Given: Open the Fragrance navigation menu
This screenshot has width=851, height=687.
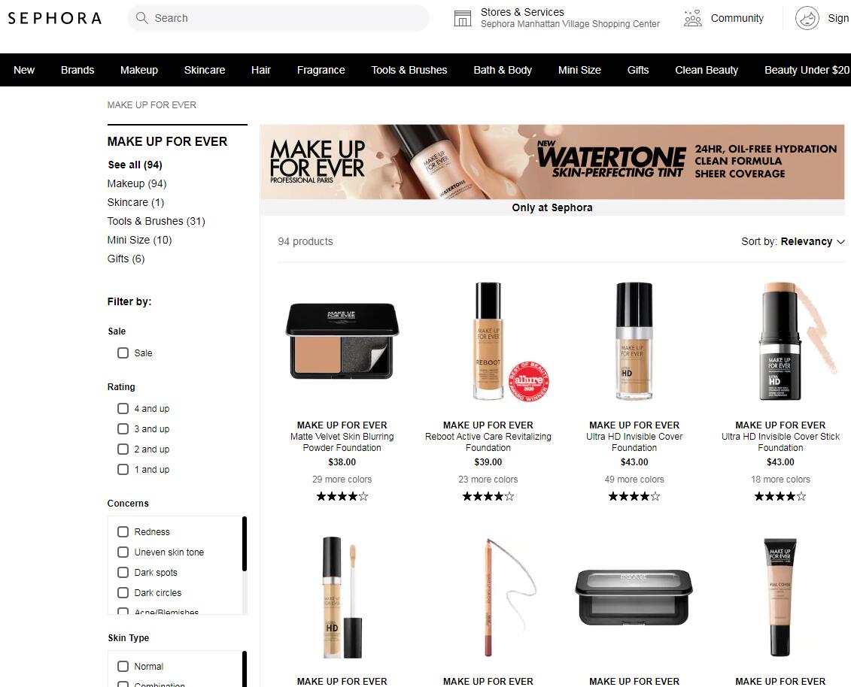Looking at the screenshot, I should tap(321, 70).
